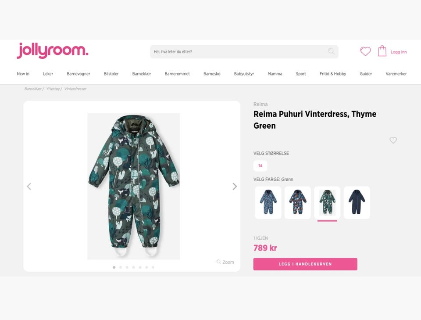Open the Barnevogner menu

coord(78,74)
